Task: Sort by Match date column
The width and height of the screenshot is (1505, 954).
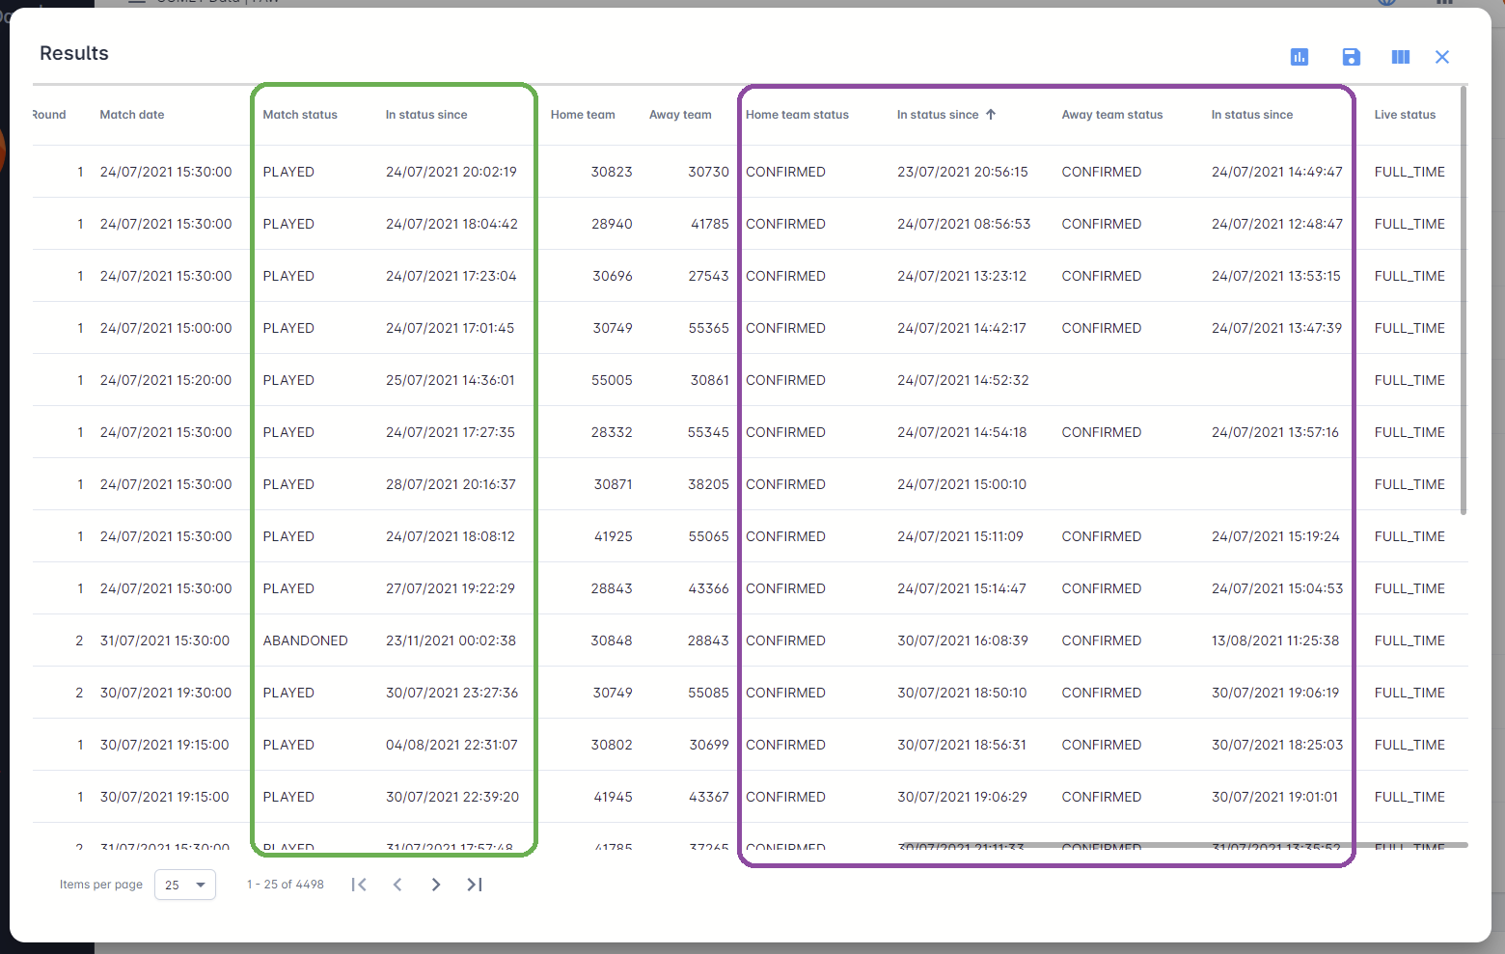Action: 132,115
